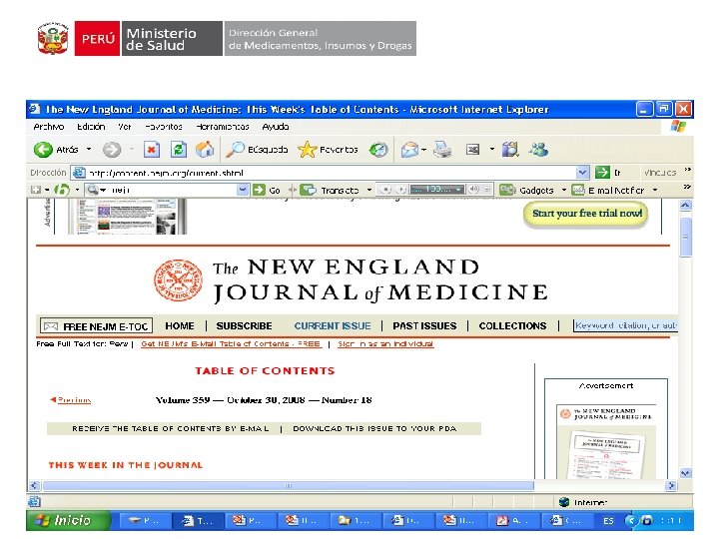Click the Previous issue link
The width and height of the screenshot is (719, 539).
71,400
